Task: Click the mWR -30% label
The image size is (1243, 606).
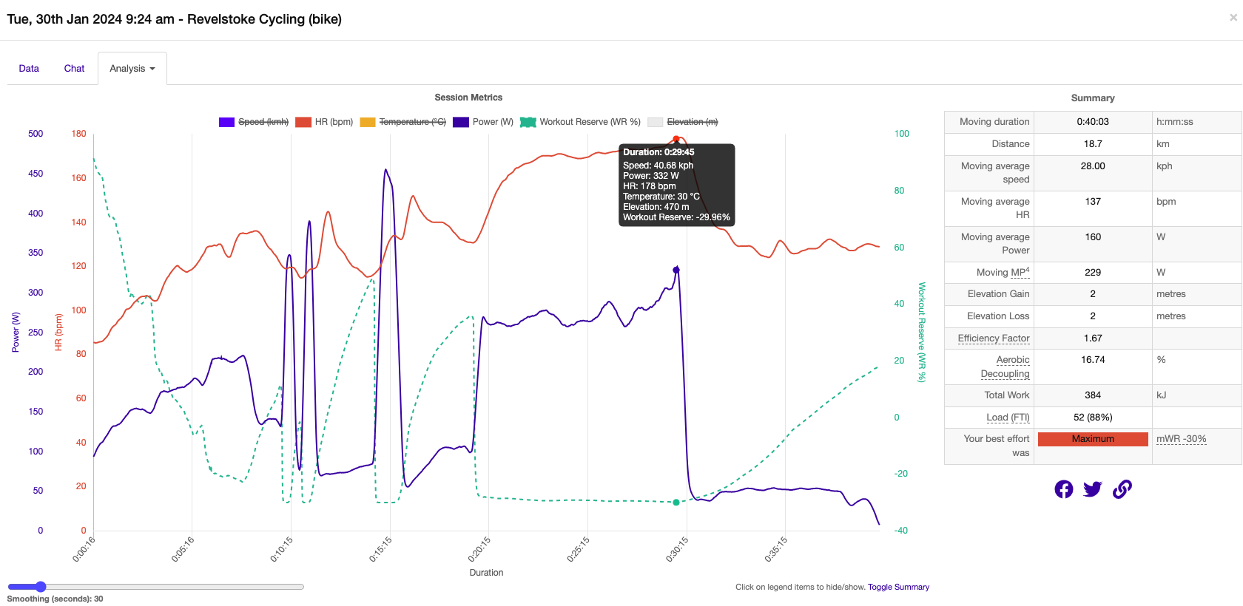Action: pos(1181,439)
